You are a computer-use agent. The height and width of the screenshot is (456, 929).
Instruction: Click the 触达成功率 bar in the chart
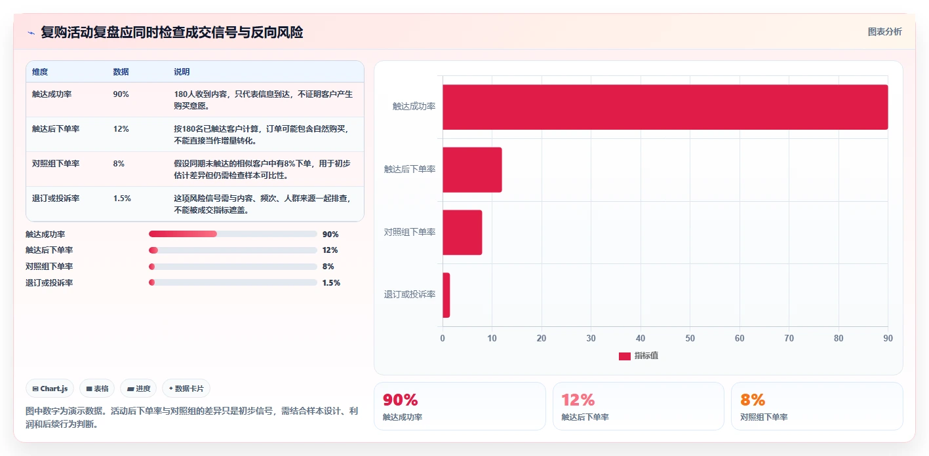[665, 107]
